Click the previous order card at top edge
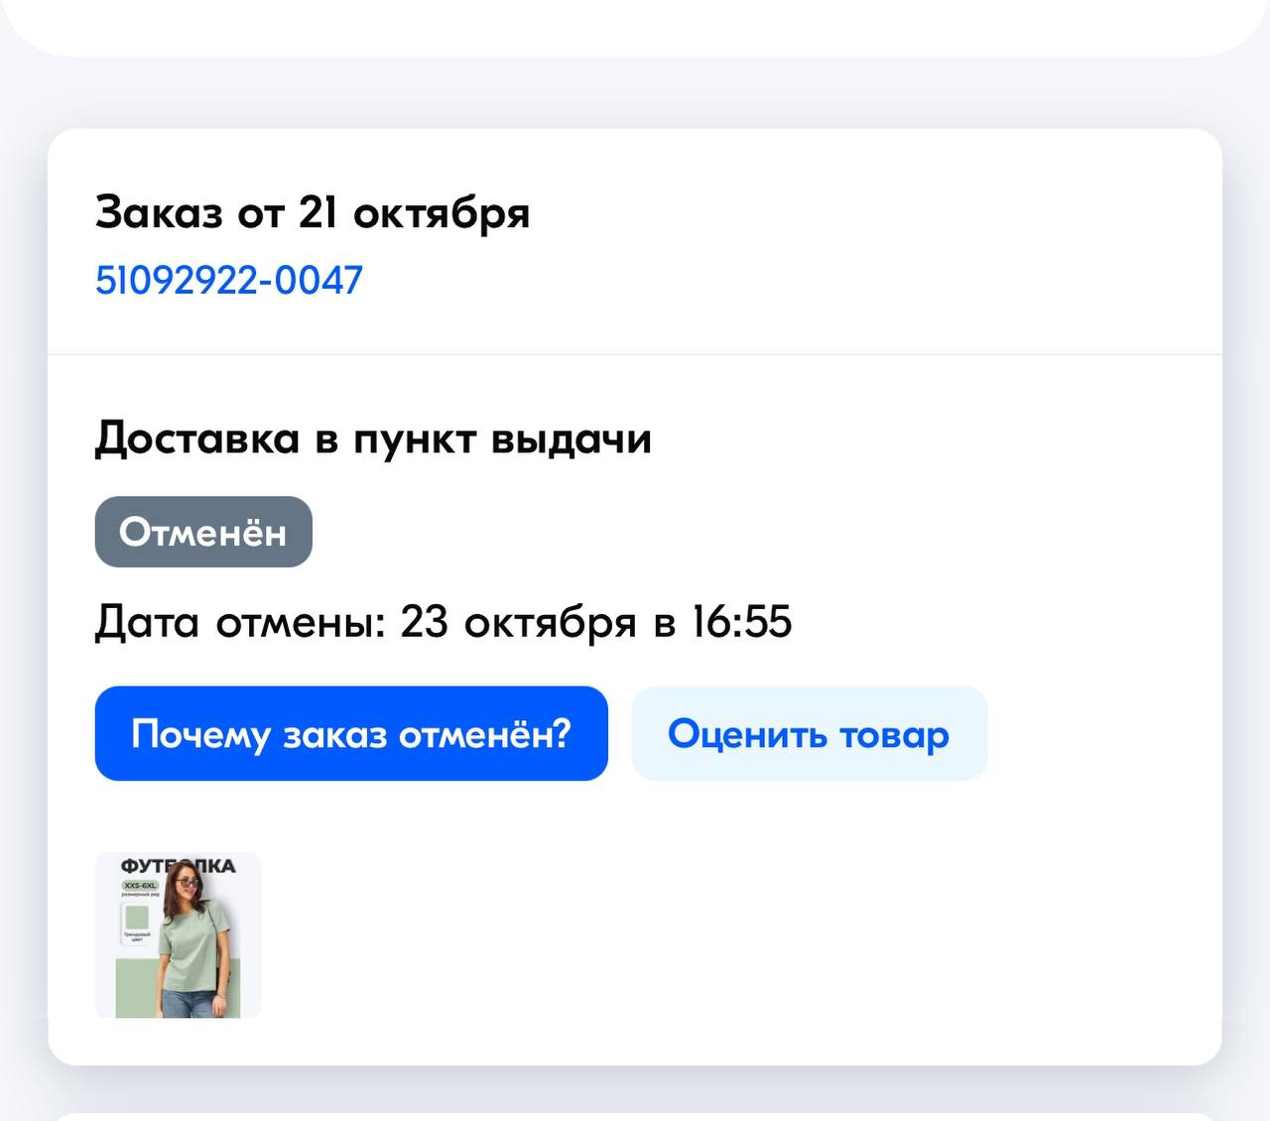The width and height of the screenshot is (1270, 1121). 635,25
